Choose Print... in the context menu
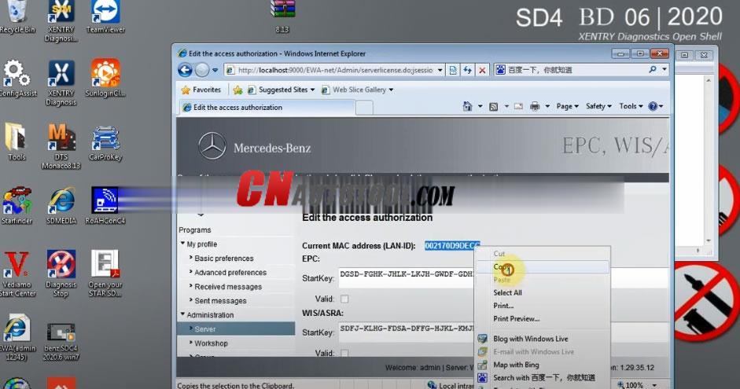Viewport: 740px width, 389px height. coord(543,306)
